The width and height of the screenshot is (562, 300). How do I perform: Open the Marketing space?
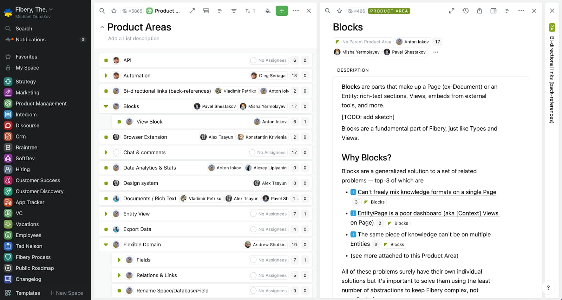click(x=27, y=93)
